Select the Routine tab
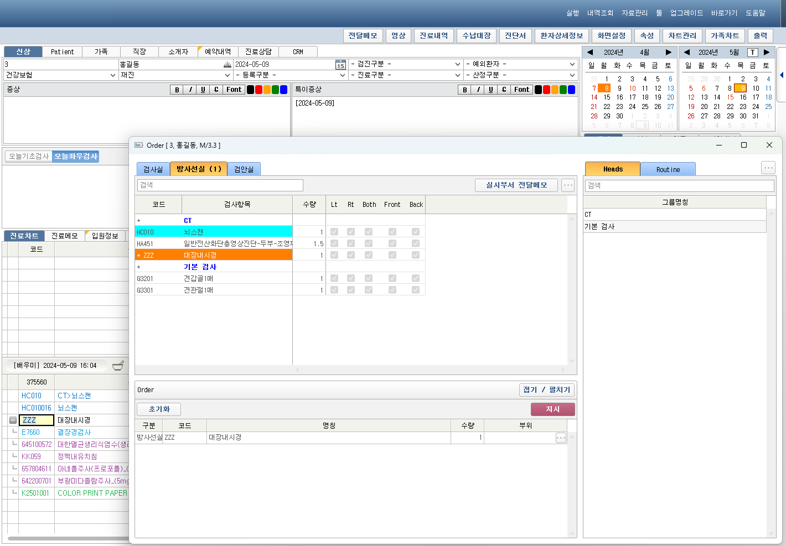Screen dimensions: 786x546 click(668, 169)
